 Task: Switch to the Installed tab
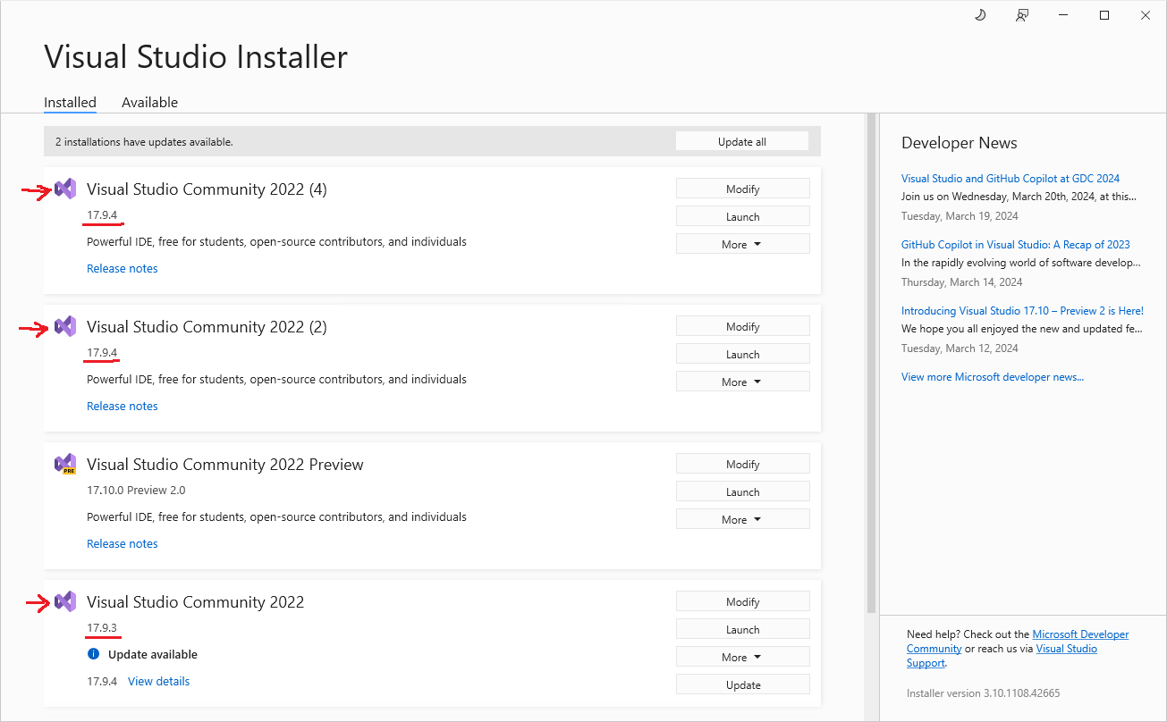[70, 103]
